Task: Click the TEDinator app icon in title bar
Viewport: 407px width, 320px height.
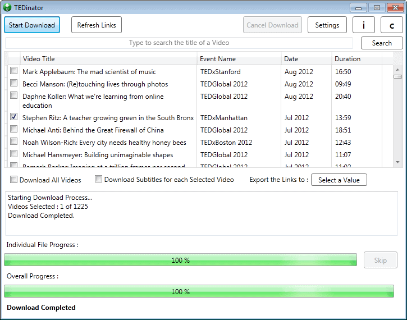Action: (7, 7)
